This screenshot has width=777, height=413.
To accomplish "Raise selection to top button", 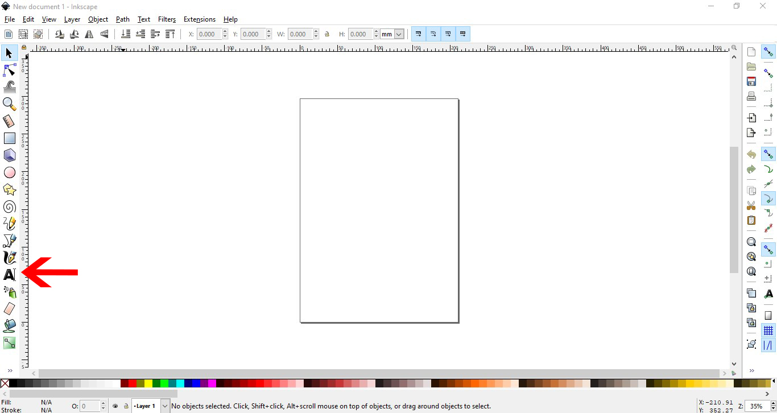I will coord(170,34).
